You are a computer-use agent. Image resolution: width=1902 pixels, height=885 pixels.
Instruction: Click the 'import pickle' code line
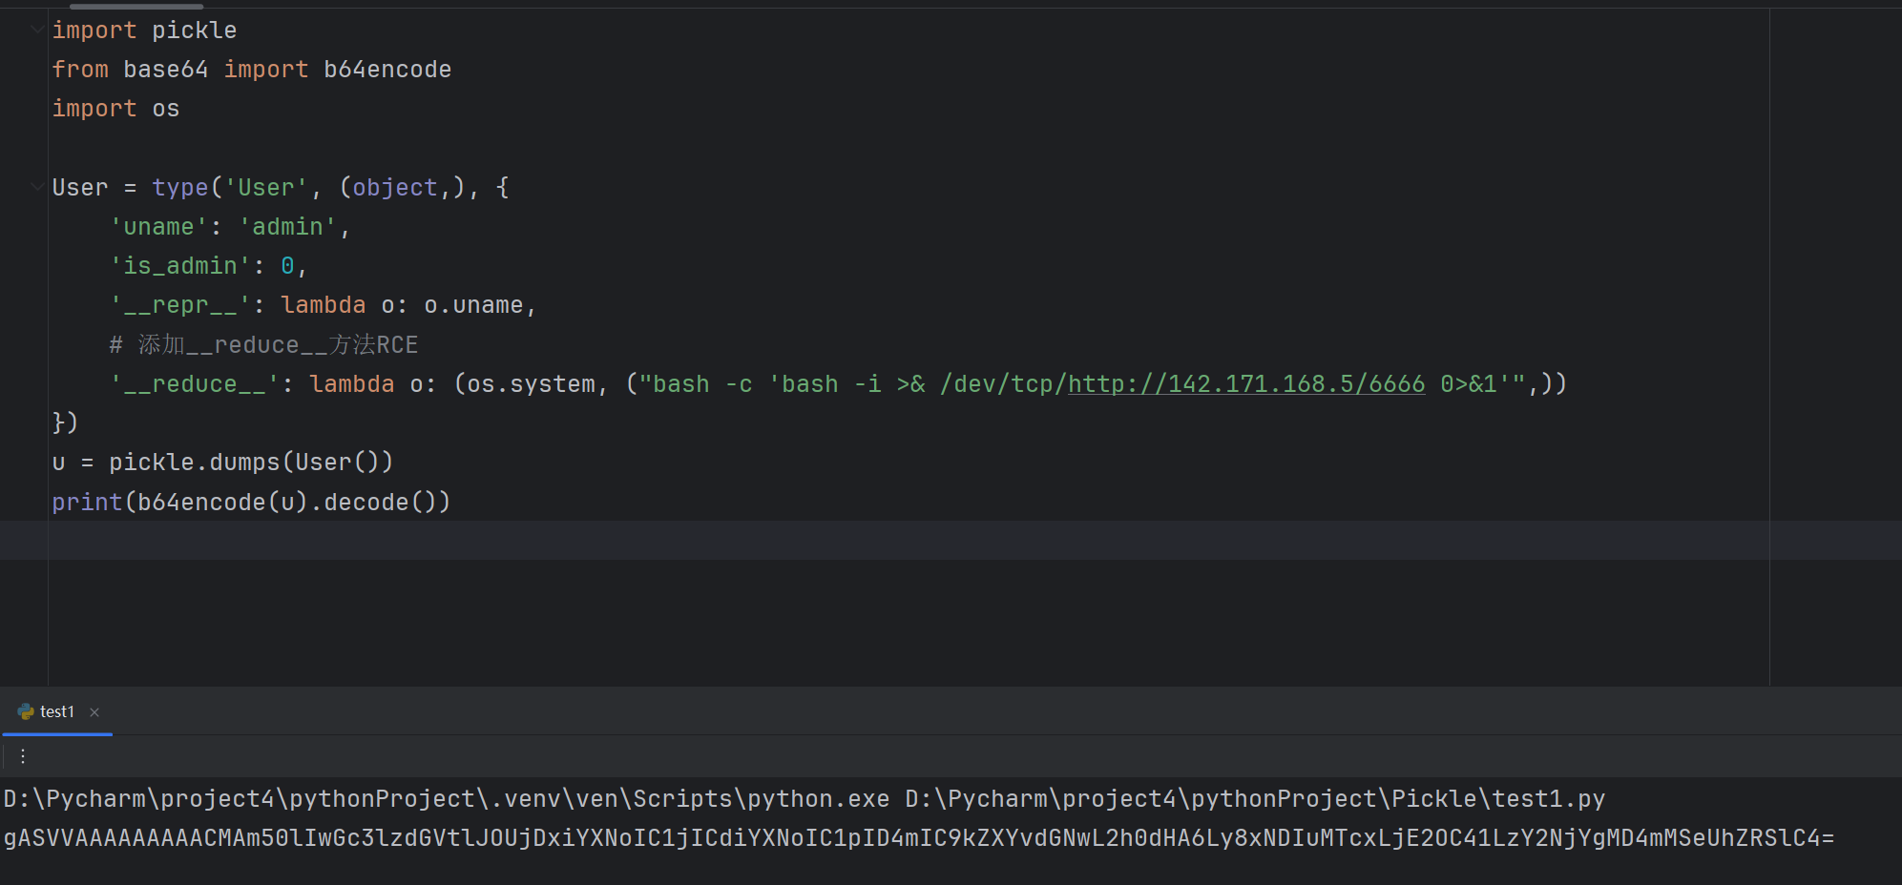pyautogui.click(x=144, y=31)
